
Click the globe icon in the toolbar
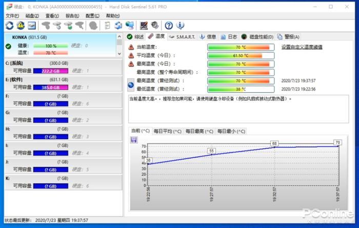(x=130, y=25)
